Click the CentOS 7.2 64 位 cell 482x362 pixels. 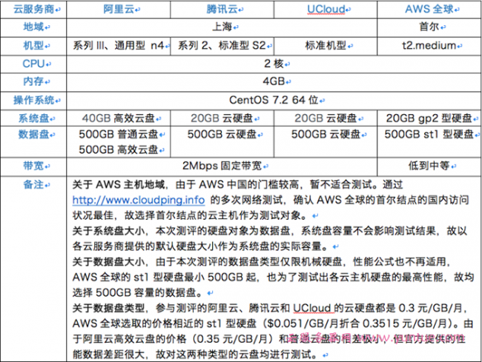pyautogui.click(x=273, y=99)
